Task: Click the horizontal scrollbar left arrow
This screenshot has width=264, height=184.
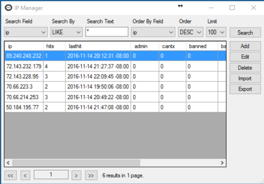Action: click(x=8, y=163)
